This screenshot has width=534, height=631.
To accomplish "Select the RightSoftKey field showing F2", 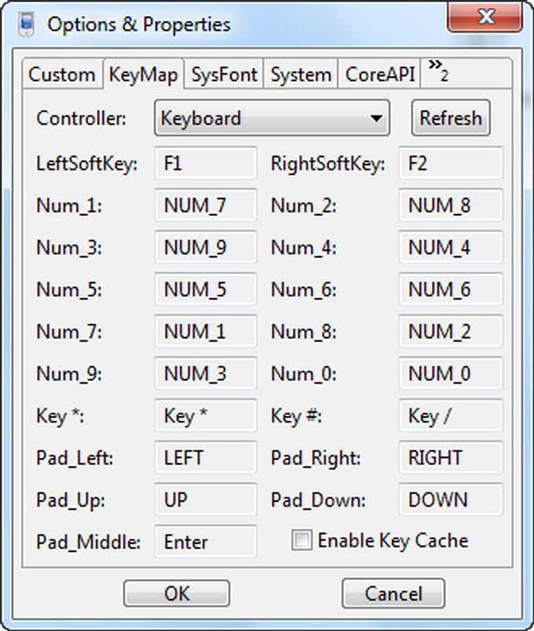I will click(x=451, y=163).
